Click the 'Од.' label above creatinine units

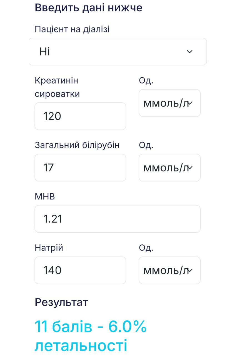click(146, 81)
